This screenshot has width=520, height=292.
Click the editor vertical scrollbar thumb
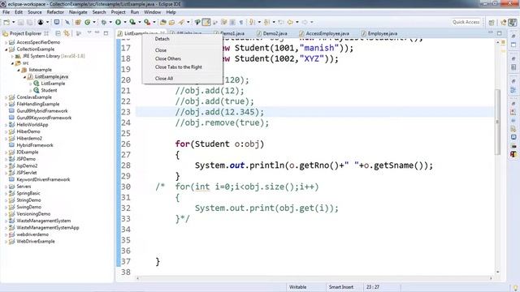click(497, 122)
